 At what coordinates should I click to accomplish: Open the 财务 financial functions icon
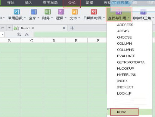48,12
